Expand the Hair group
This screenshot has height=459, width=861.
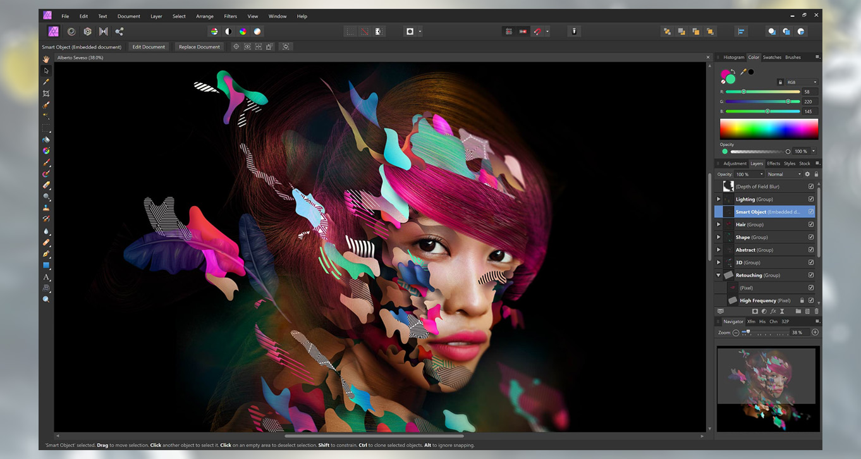718,224
